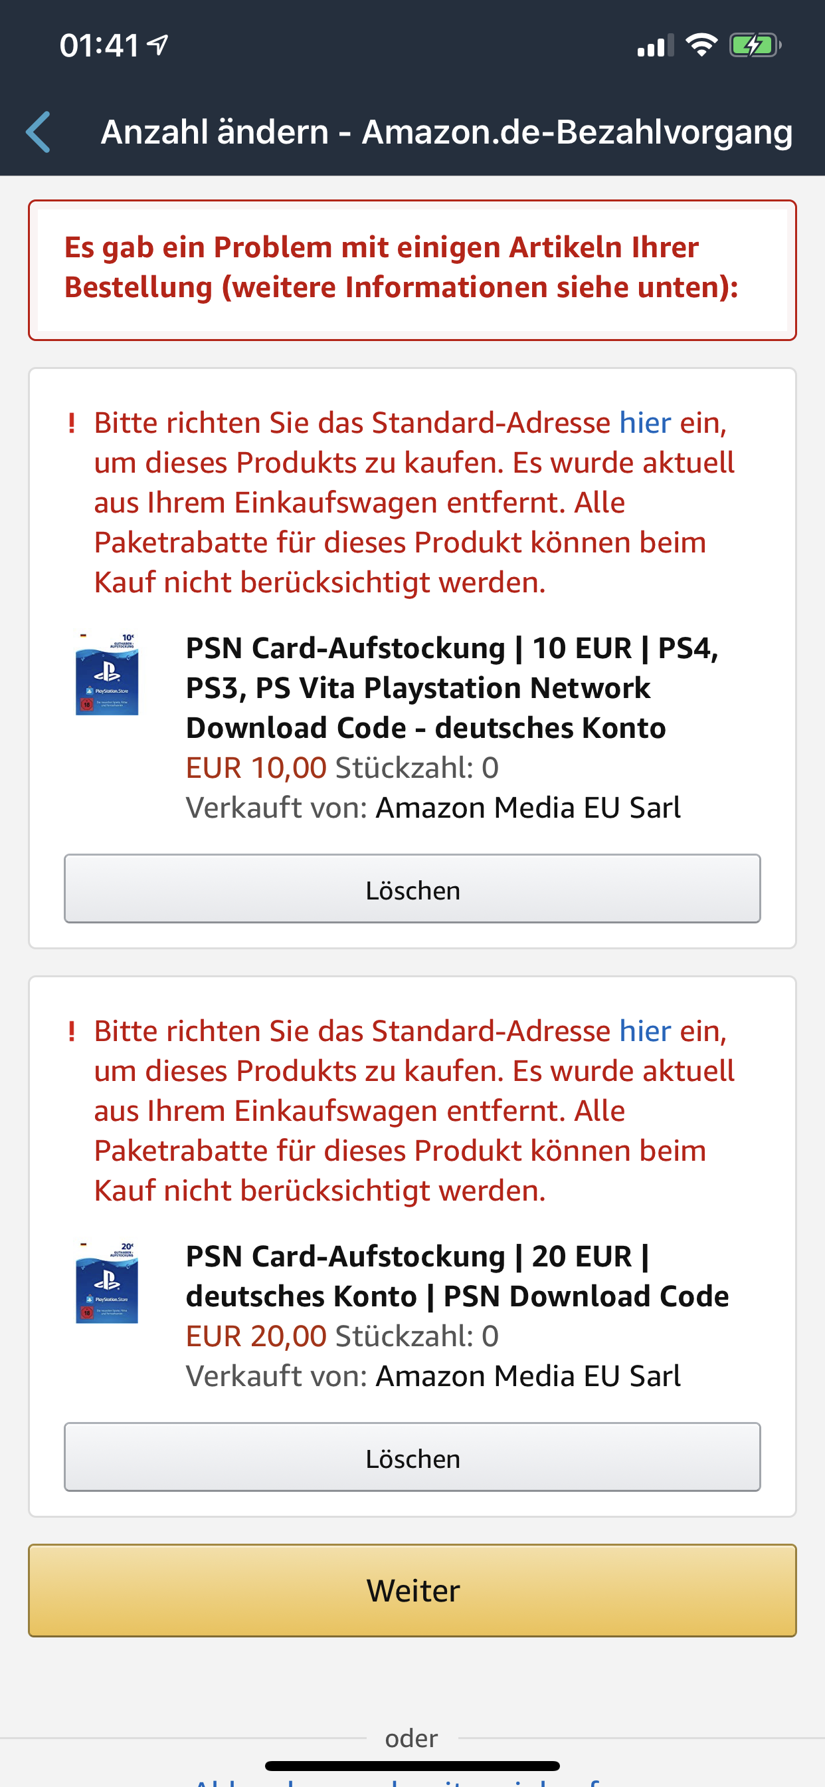Tap the seller Amazon Media EU Sarl on the 20 EUR item
The image size is (825, 1787).
(527, 1375)
